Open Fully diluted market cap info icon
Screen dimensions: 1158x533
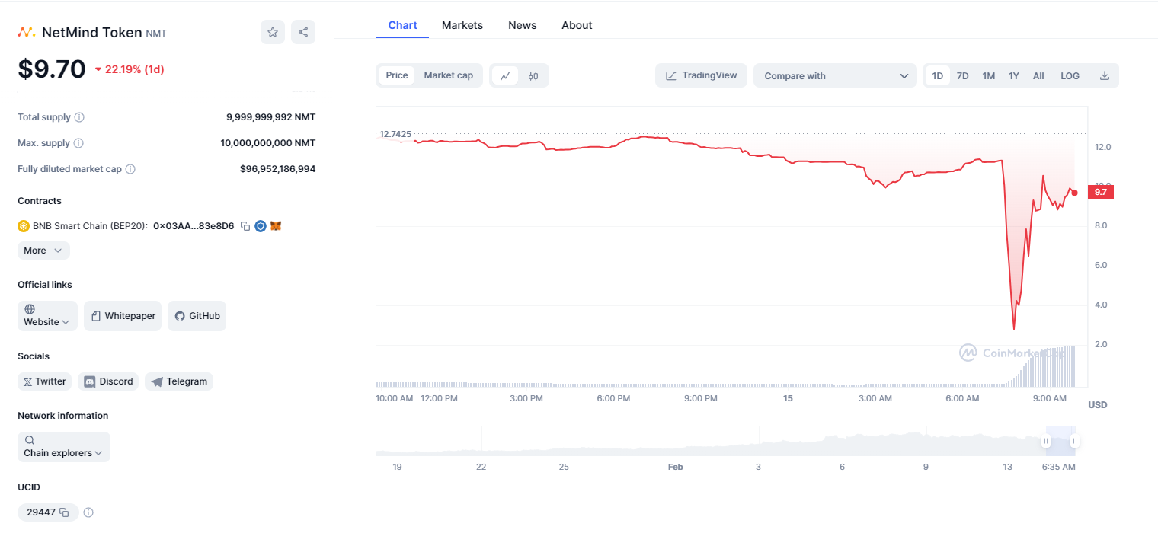(x=130, y=169)
